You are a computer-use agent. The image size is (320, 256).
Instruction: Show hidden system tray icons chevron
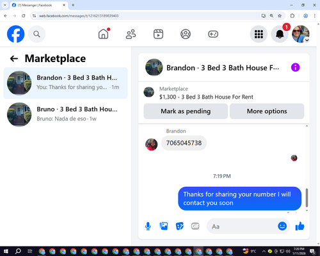pyautogui.click(x=264, y=251)
